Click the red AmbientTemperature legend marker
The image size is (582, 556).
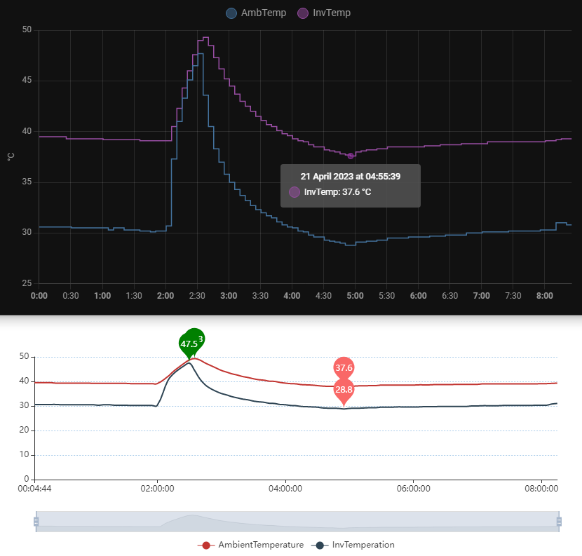pos(205,545)
